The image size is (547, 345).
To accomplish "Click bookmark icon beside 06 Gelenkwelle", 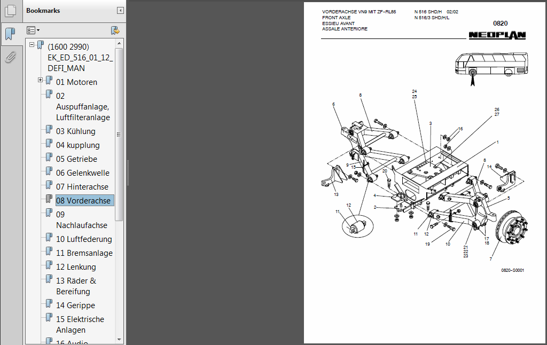I will [49, 171].
